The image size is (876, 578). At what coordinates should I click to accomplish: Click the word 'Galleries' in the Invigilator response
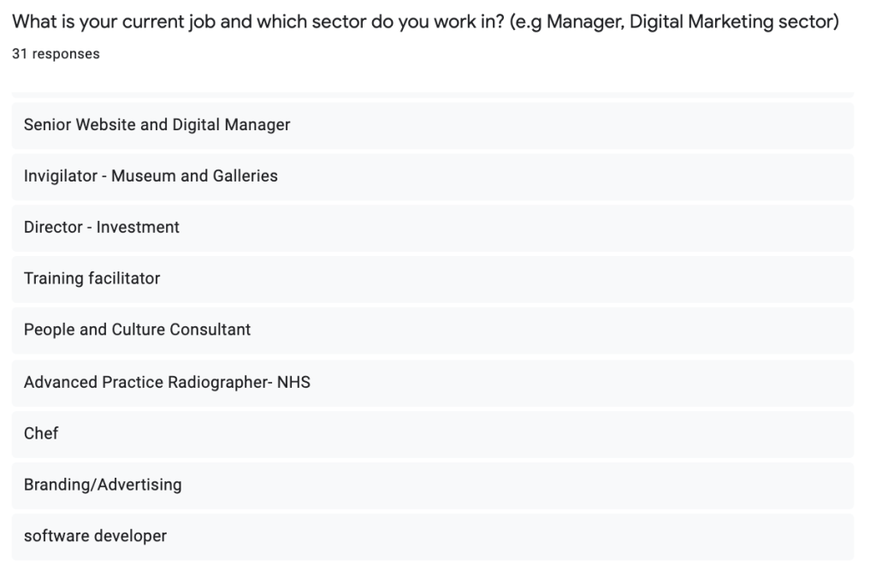click(x=246, y=176)
